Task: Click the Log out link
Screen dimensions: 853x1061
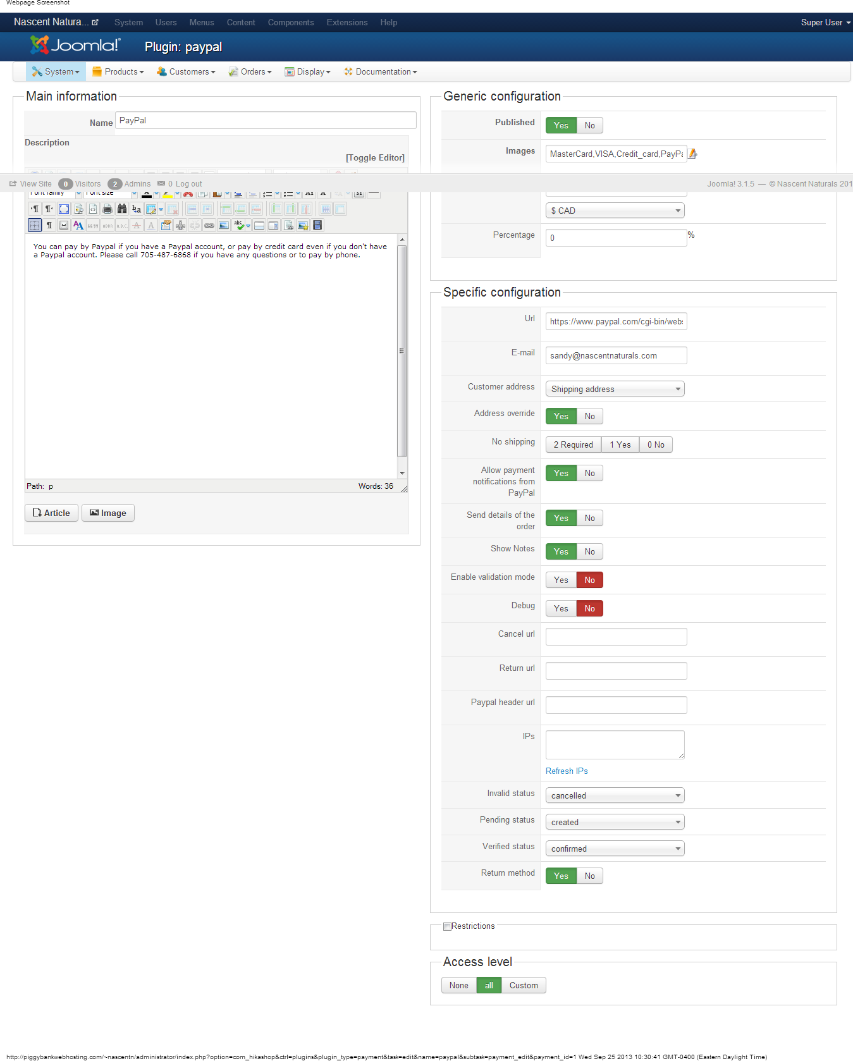Action: (188, 184)
